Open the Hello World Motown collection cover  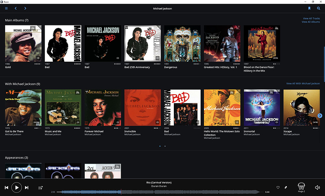click(222, 107)
